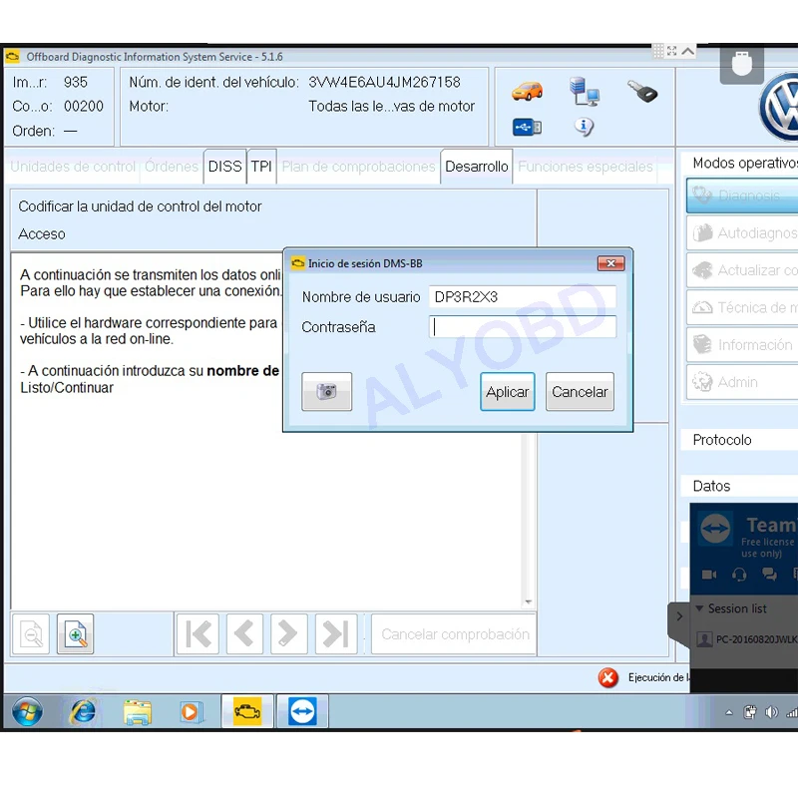Image resolution: width=798 pixels, height=798 pixels.
Task: Close the Inicio de sesión DMS-BB dialog
Action: tap(610, 263)
